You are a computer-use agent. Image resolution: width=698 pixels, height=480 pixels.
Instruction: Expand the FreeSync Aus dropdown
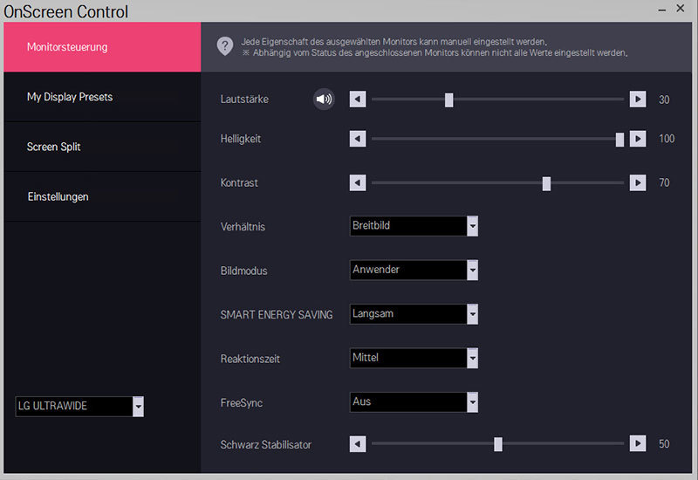[414, 402]
